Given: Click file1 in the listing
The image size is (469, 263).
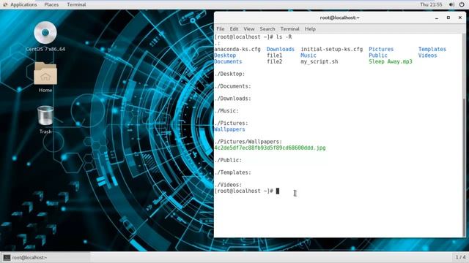Looking at the screenshot, I should 274,56.
